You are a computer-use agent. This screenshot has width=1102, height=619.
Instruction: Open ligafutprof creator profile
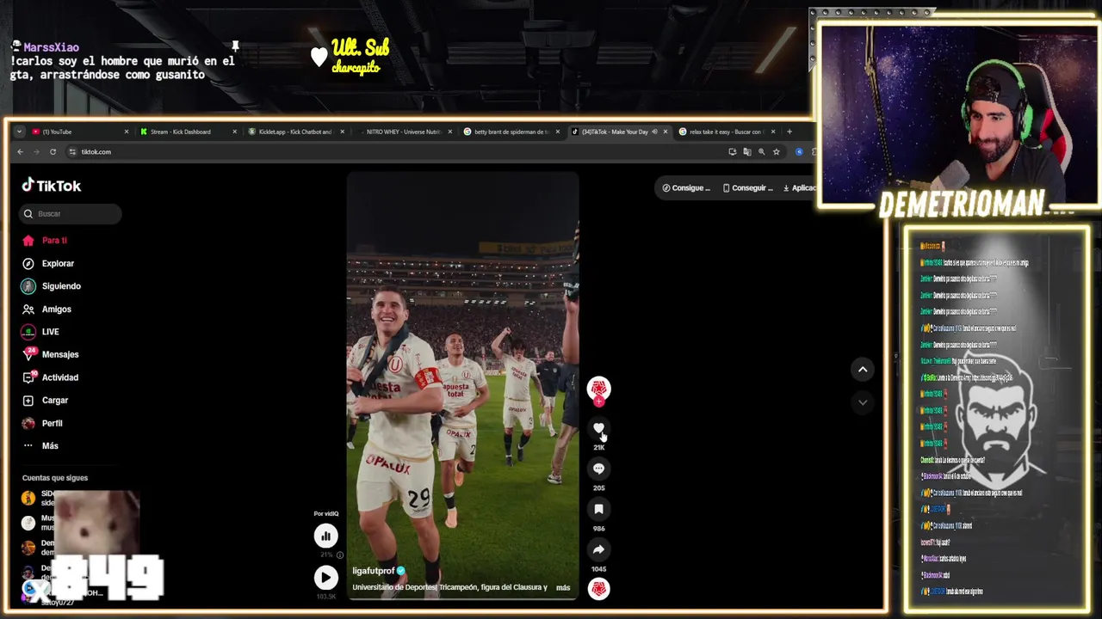tap(373, 571)
